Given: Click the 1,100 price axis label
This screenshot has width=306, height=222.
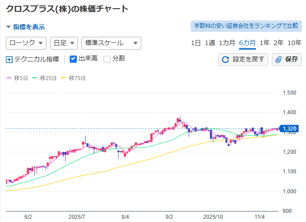Looking at the screenshot, I should coord(290,172).
